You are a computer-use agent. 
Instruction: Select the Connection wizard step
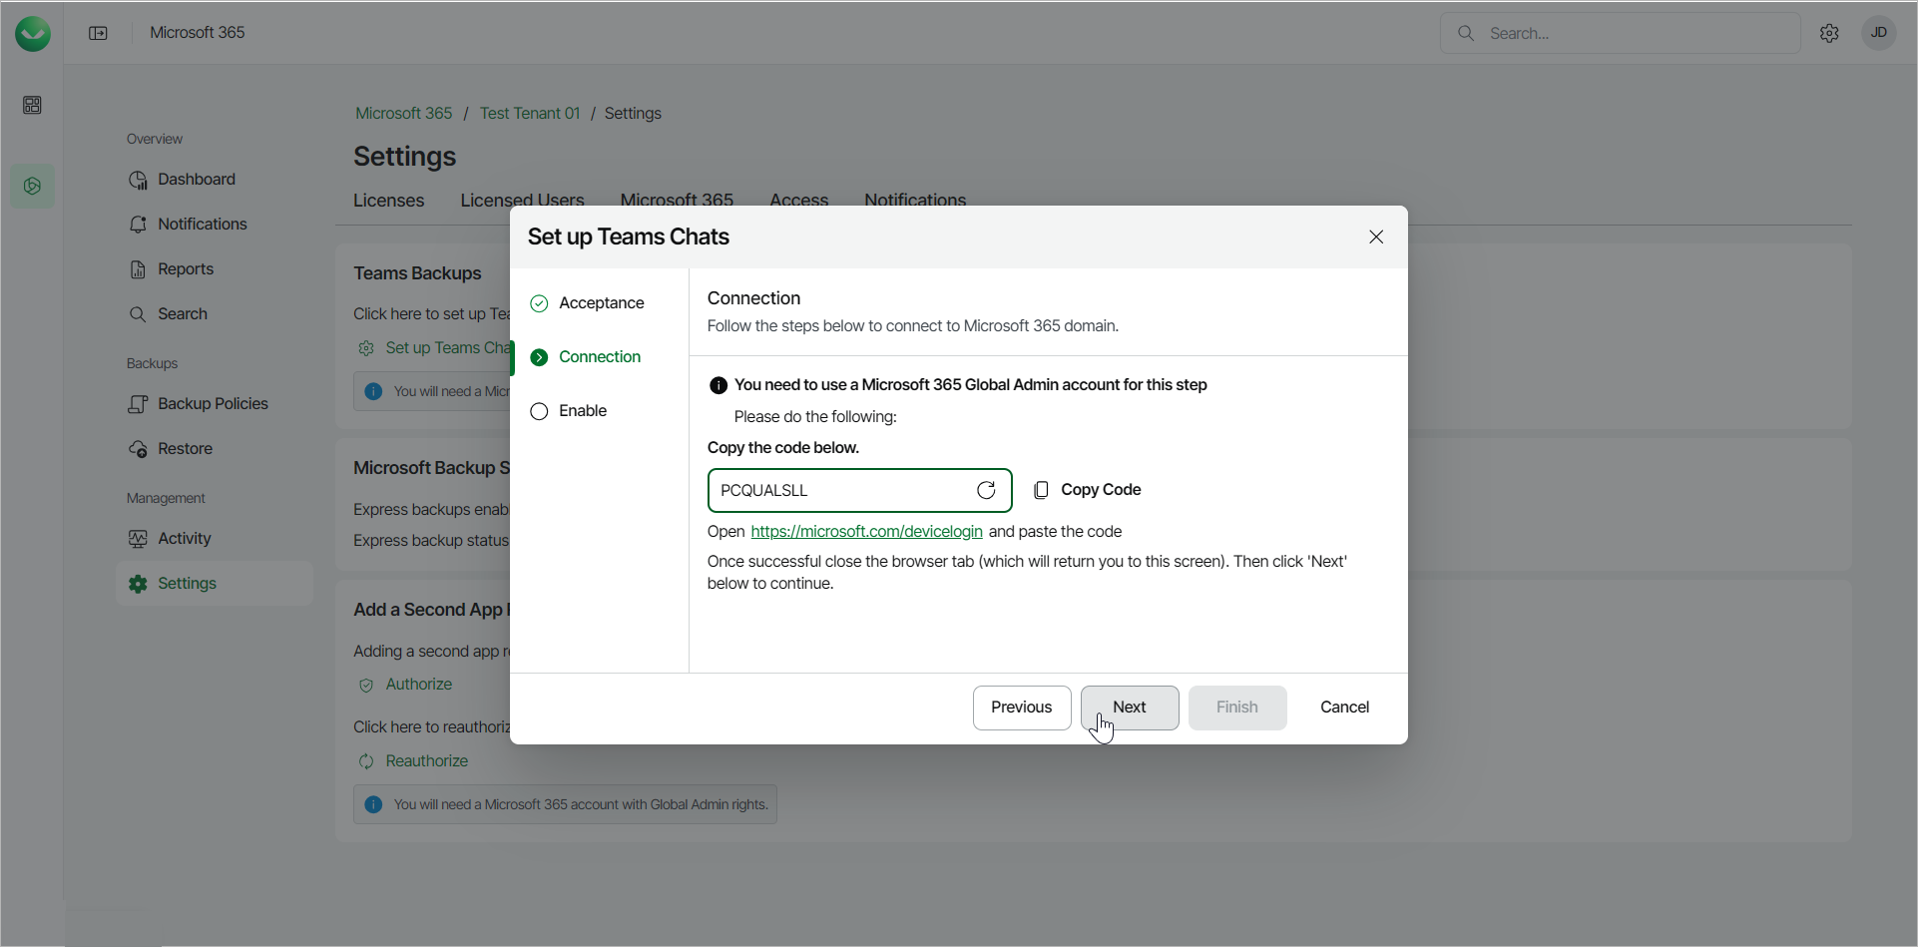pyautogui.click(x=599, y=357)
